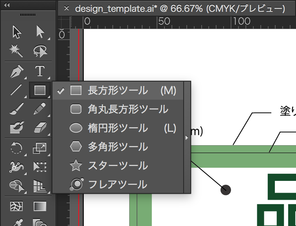This screenshot has width=296, height=226.
Task: Select the Pencil tool
Action: coord(40,109)
